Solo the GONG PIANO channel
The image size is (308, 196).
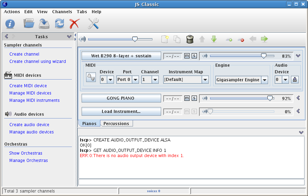tap(194, 98)
